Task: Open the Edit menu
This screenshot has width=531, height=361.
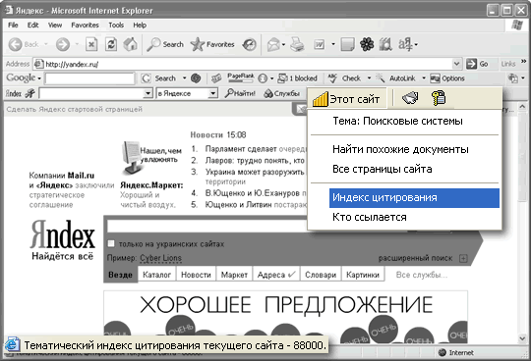Action: pyautogui.click(x=32, y=25)
